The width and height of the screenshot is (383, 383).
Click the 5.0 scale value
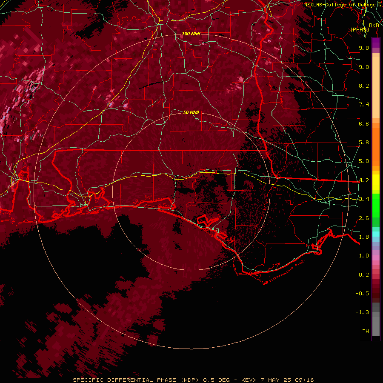(364, 161)
